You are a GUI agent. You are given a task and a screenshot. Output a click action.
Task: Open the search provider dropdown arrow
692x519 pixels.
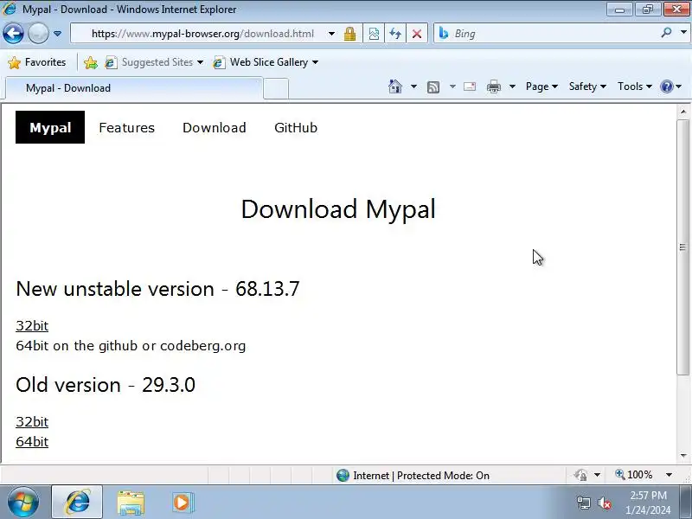point(683,33)
